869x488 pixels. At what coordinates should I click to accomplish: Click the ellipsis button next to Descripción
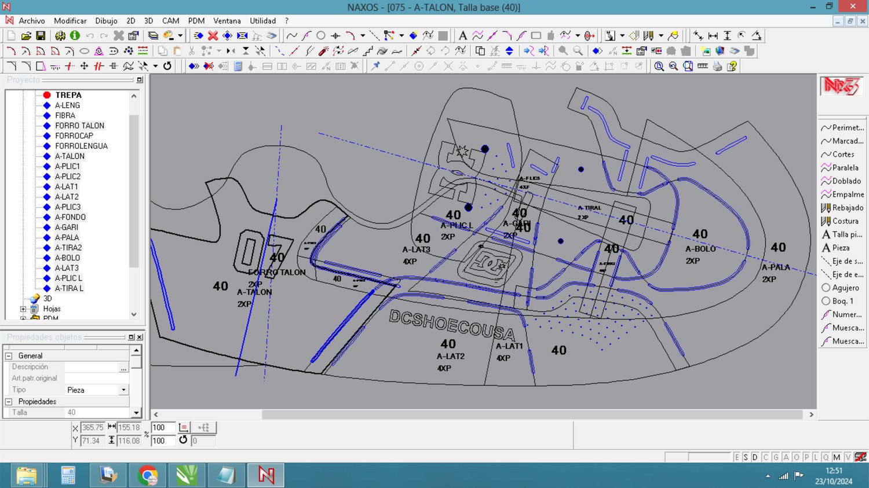click(123, 368)
